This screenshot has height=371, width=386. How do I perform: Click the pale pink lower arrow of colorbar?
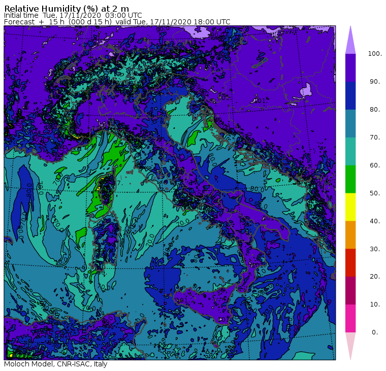350,345
